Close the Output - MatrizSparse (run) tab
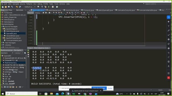The height and width of the screenshot is (96, 172). pyautogui.click(x=50, y=48)
